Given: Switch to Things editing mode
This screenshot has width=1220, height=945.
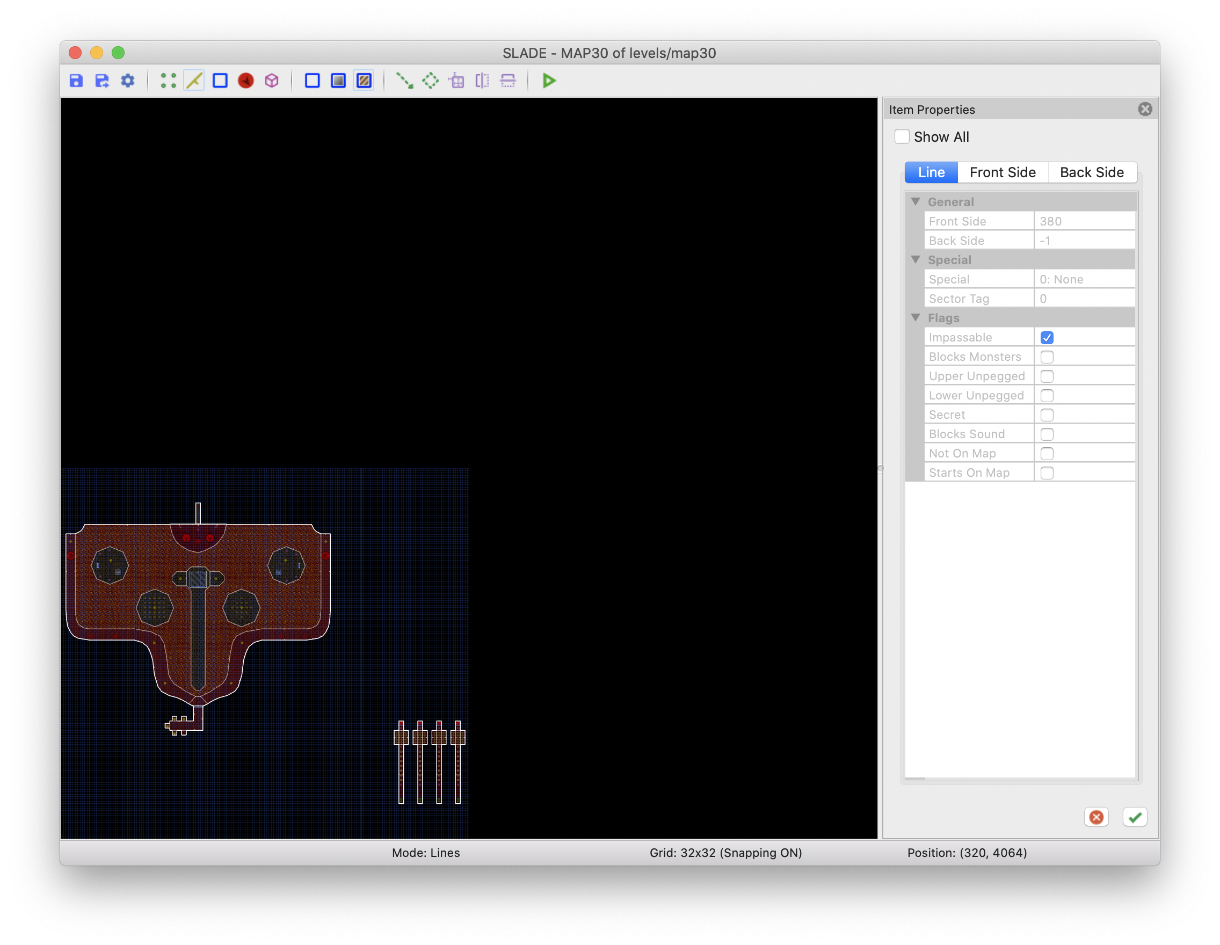Looking at the screenshot, I should pos(246,81).
